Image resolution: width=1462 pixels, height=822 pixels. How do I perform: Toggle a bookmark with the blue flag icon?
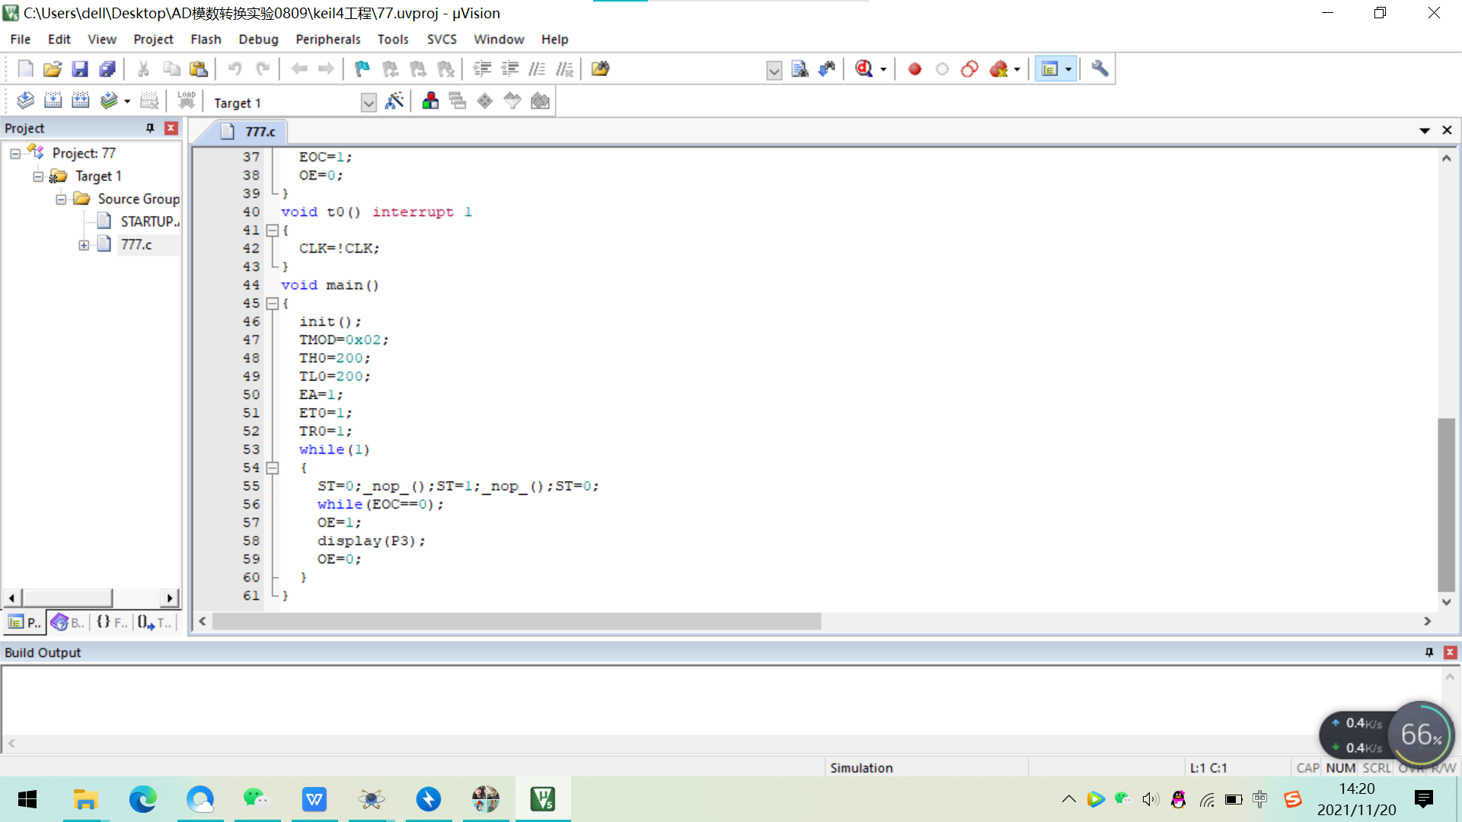(x=362, y=69)
